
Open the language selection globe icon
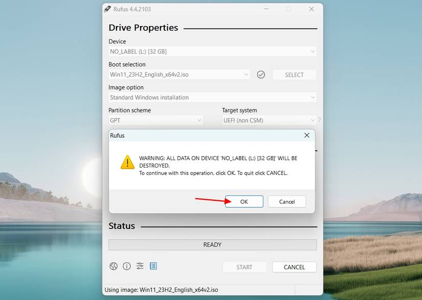coord(113,266)
